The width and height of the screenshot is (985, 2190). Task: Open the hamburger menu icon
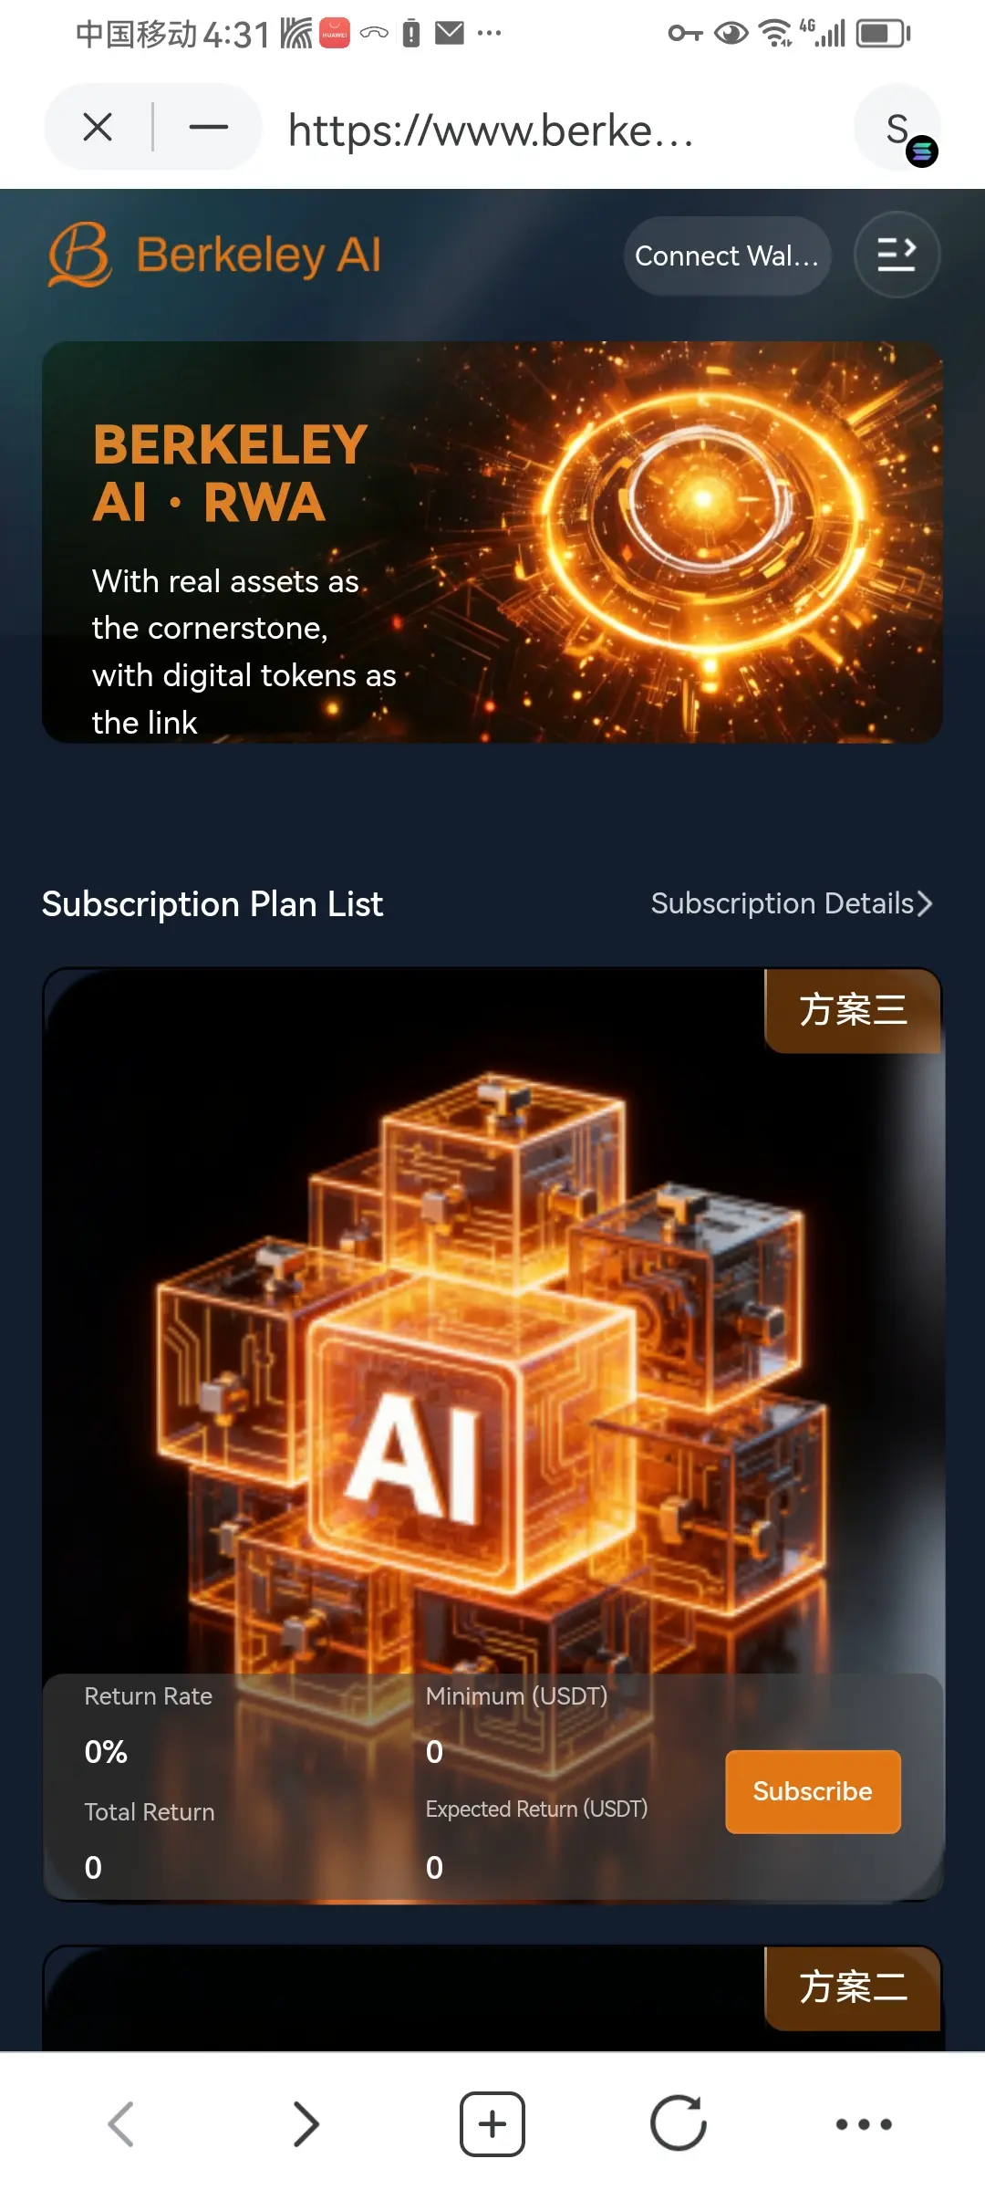coord(897,255)
